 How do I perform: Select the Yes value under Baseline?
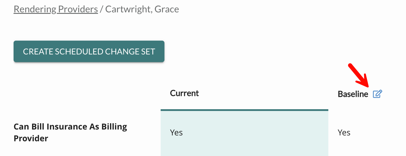click(x=344, y=132)
